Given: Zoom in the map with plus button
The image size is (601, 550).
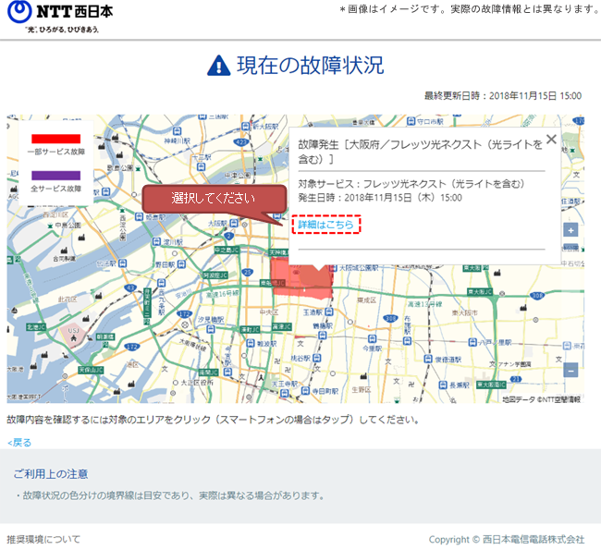Looking at the screenshot, I should pyautogui.click(x=570, y=230).
